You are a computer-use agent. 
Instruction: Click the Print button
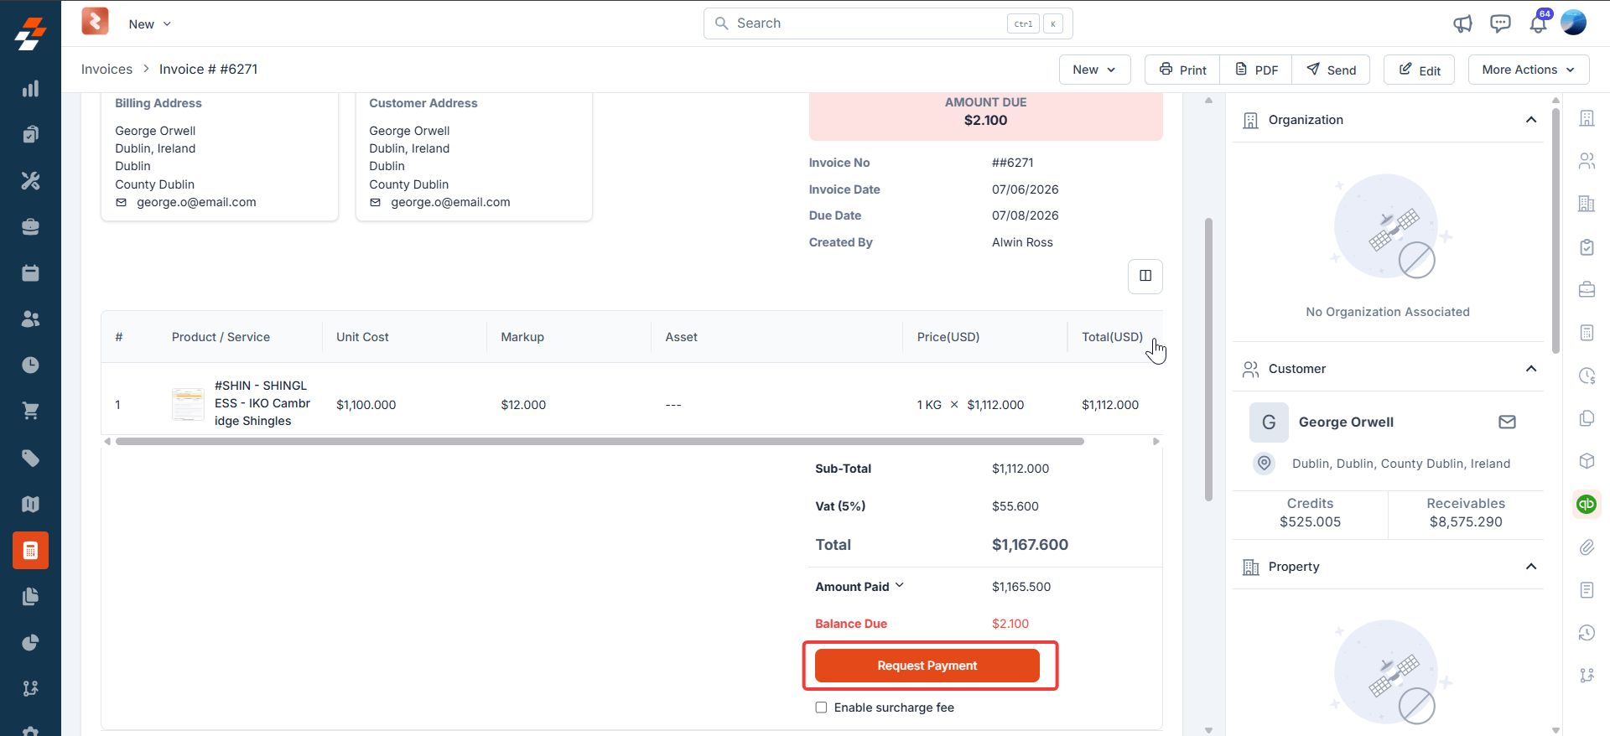(1182, 70)
